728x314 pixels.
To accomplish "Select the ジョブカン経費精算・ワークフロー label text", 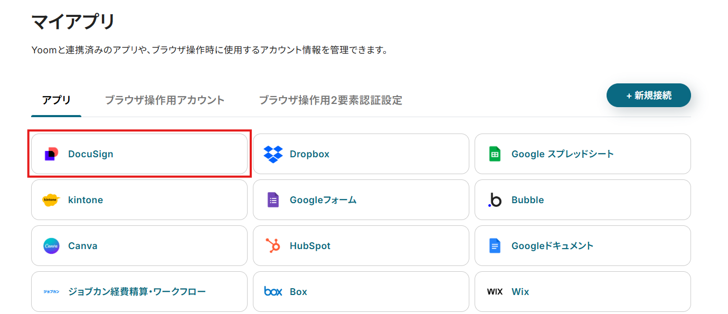I will coord(137,292).
